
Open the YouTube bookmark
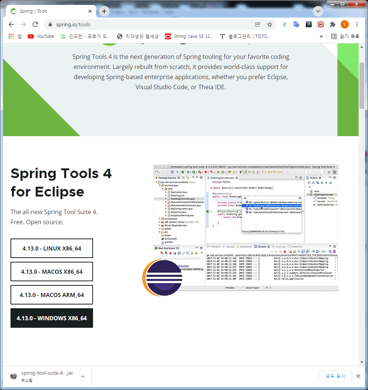pyautogui.click(x=41, y=36)
